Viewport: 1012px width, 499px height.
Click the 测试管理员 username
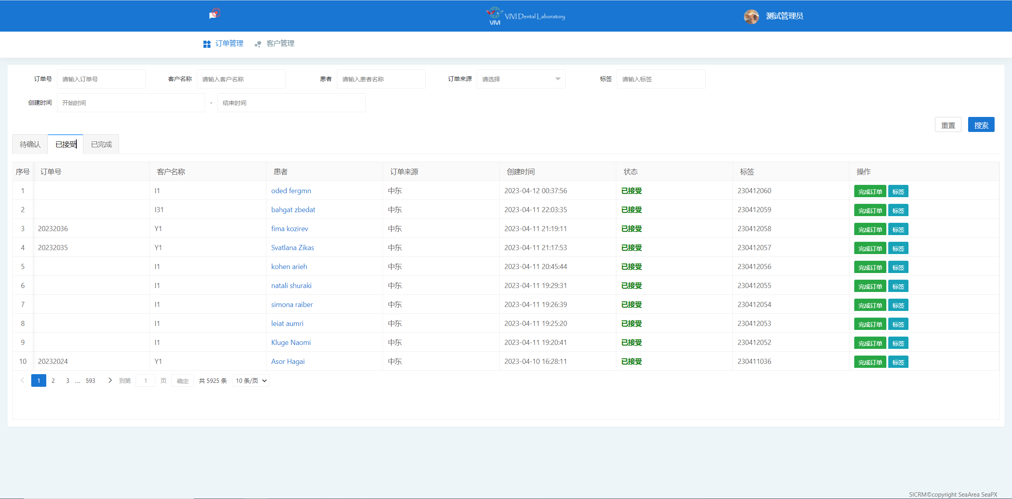pos(784,16)
